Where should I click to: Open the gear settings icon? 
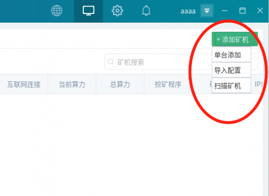(117, 11)
